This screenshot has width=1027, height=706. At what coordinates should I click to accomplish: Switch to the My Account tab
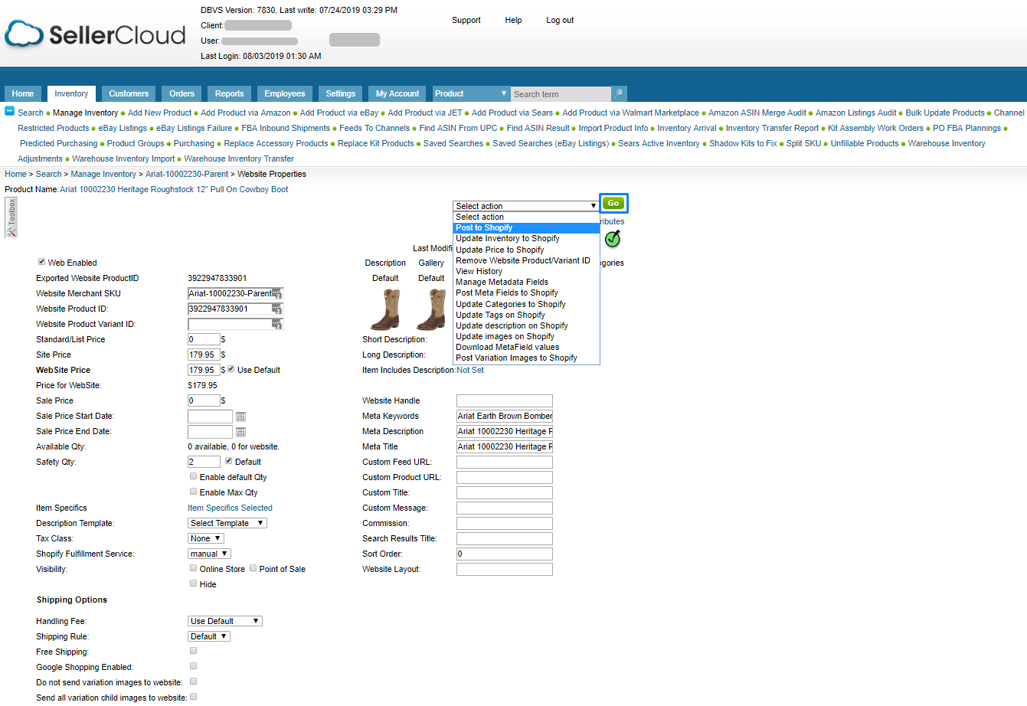[397, 93]
